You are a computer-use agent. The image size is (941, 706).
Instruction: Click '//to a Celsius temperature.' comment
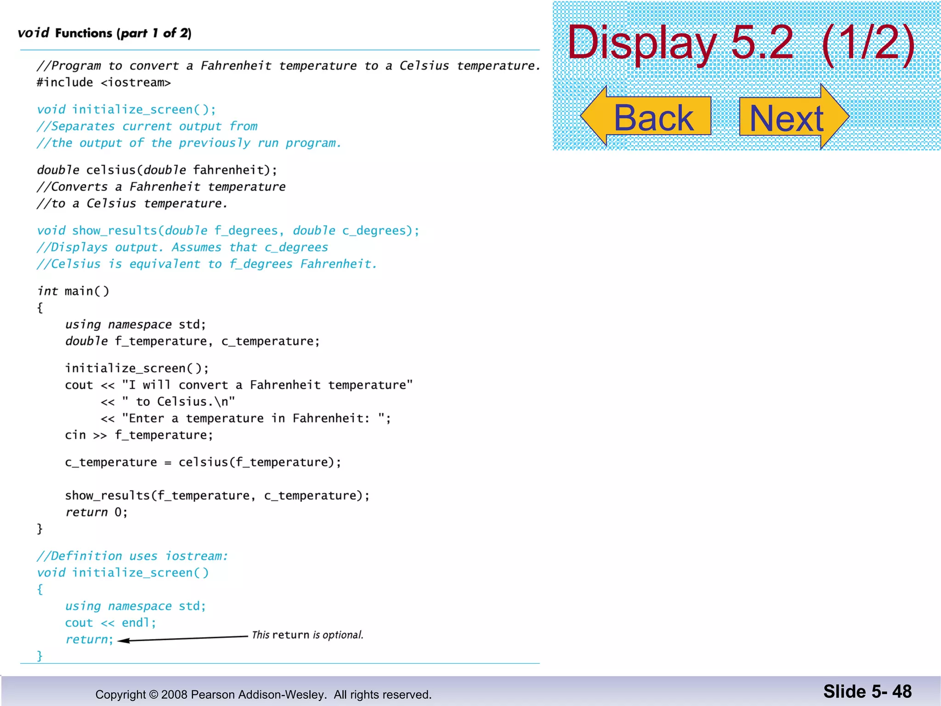(x=132, y=204)
